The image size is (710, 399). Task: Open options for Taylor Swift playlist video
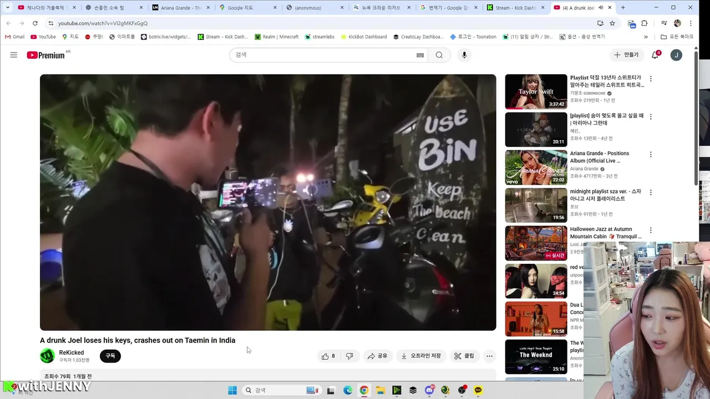pyautogui.click(x=651, y=79)
